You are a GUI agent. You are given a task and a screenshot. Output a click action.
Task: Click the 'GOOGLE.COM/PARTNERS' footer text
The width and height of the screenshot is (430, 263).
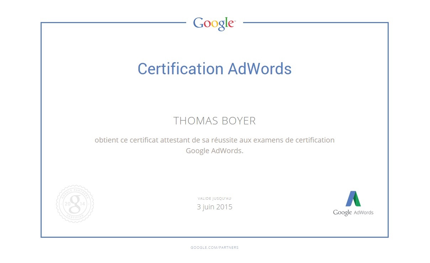(215, 247)
